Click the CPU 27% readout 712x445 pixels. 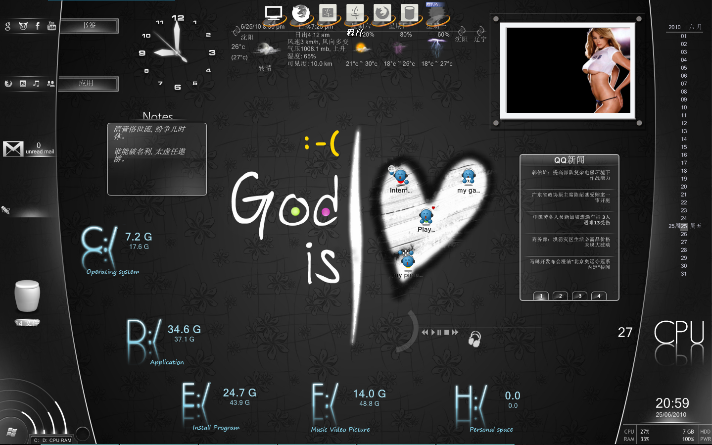click(x=645, y=432)
